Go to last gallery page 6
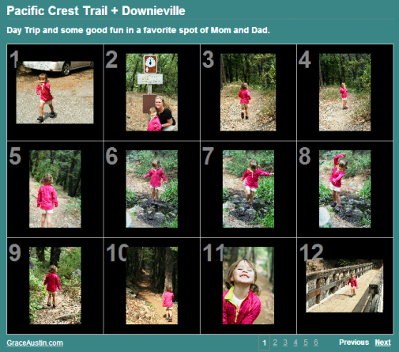399x352 pixels. click(x=316, y=343)
